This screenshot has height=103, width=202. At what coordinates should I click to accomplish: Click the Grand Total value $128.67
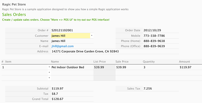point(57,99)
